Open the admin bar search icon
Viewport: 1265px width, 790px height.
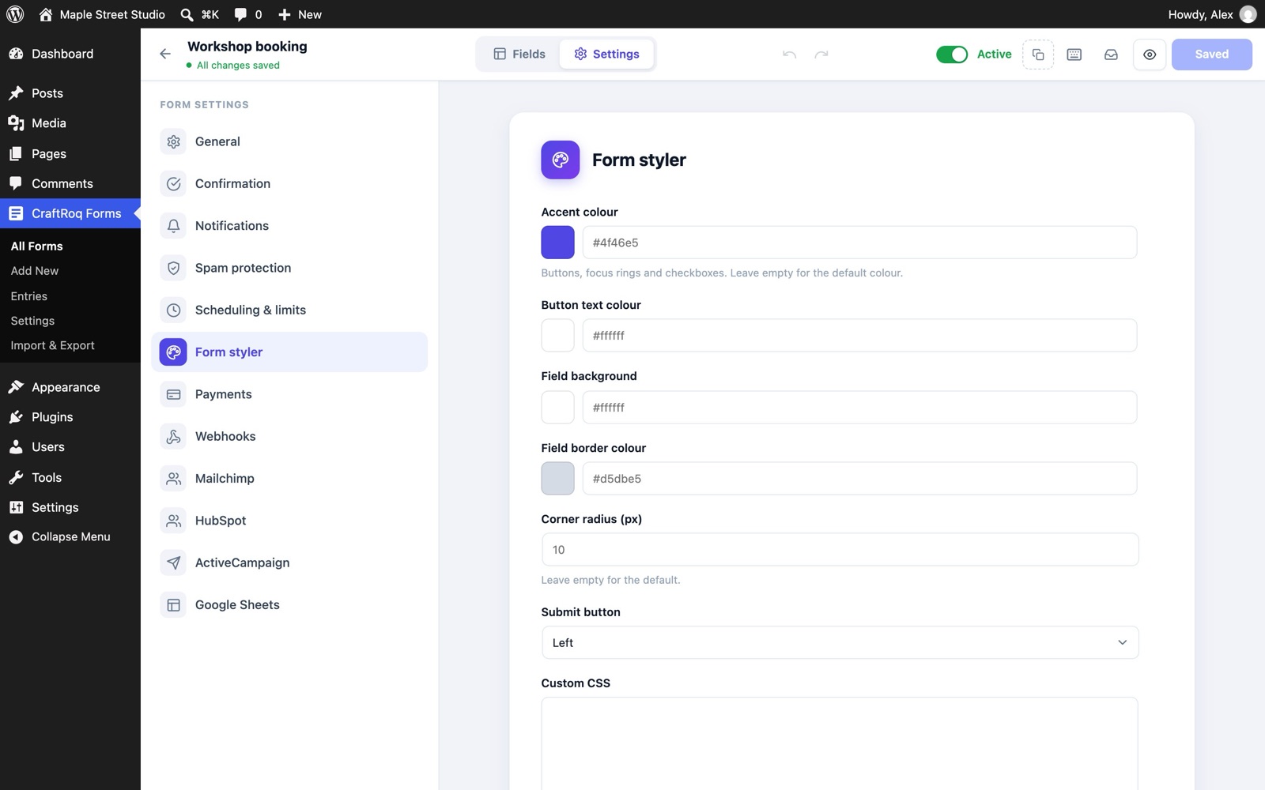click(187, 14)
